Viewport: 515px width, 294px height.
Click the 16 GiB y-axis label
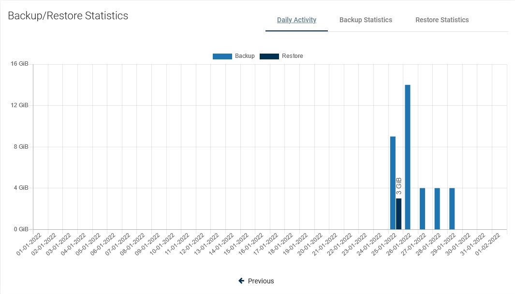click(x=19, y=64)
